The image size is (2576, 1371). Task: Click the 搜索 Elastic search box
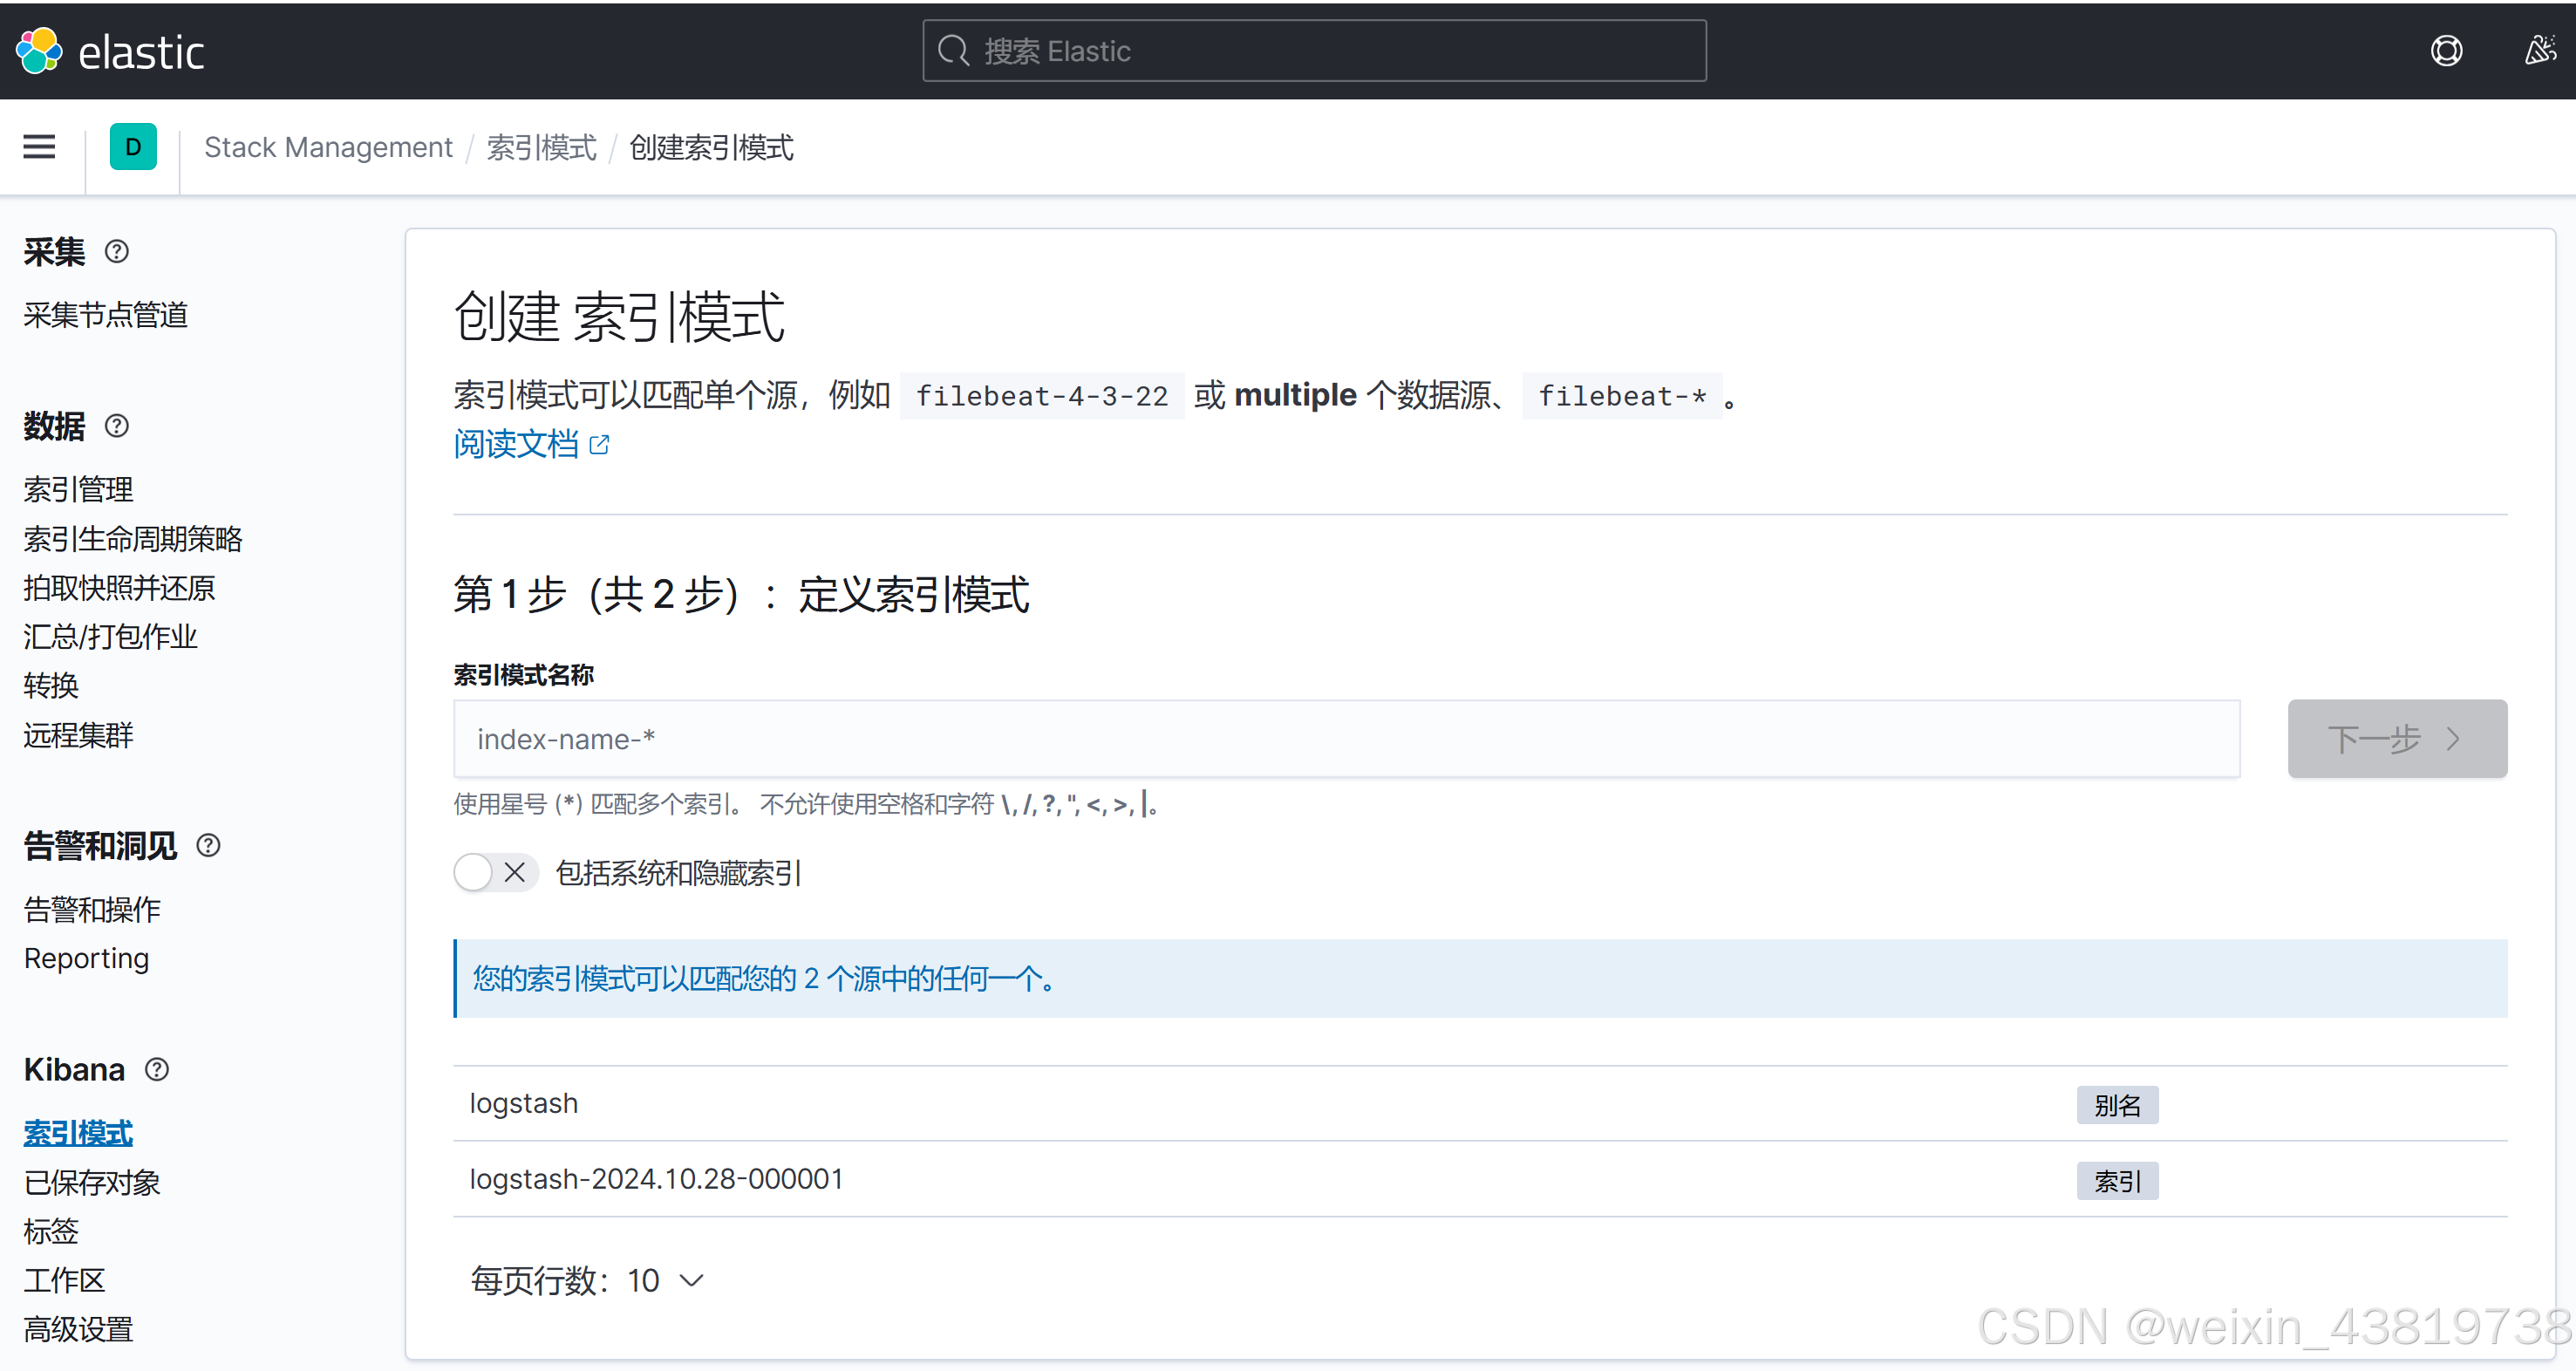coord(1313,50)
